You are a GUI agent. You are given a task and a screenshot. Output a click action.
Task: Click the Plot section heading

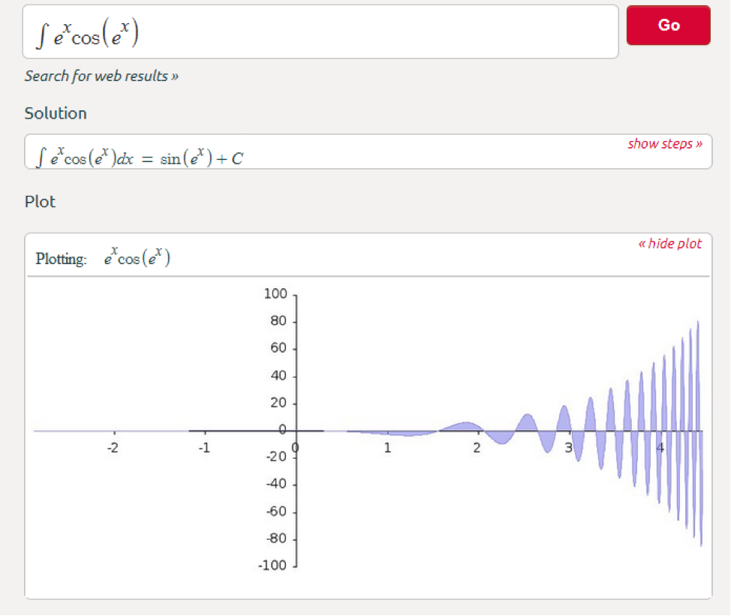click(x=40, y=201)
